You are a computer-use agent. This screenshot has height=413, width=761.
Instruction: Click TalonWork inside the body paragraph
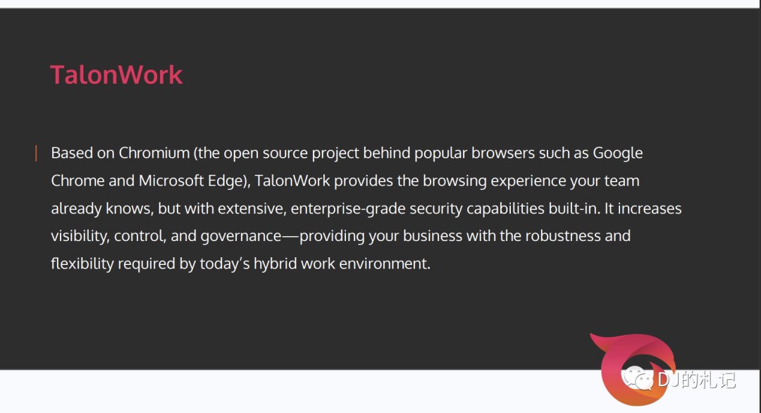pos(292,180)
